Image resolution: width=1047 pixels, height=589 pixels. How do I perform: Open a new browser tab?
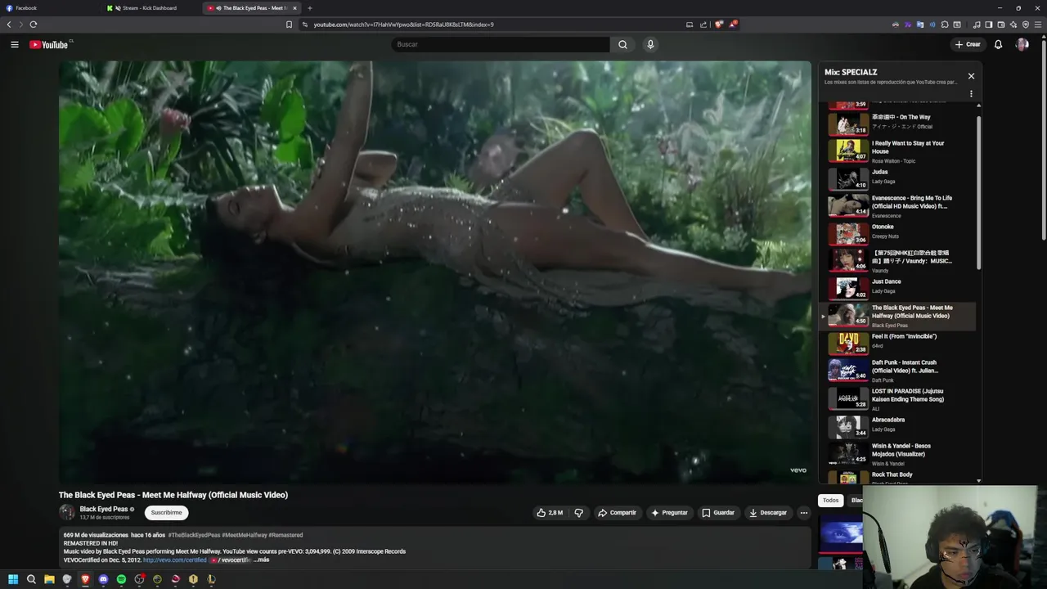pyautogui.click(x=310, y=8)
